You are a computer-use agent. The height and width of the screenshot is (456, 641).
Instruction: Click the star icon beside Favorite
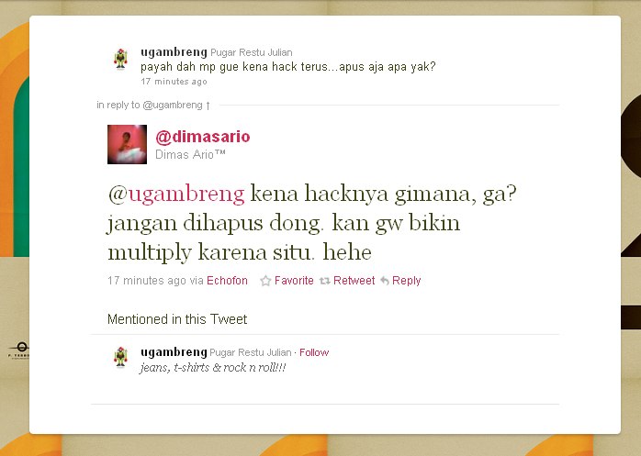pos(265,281)
